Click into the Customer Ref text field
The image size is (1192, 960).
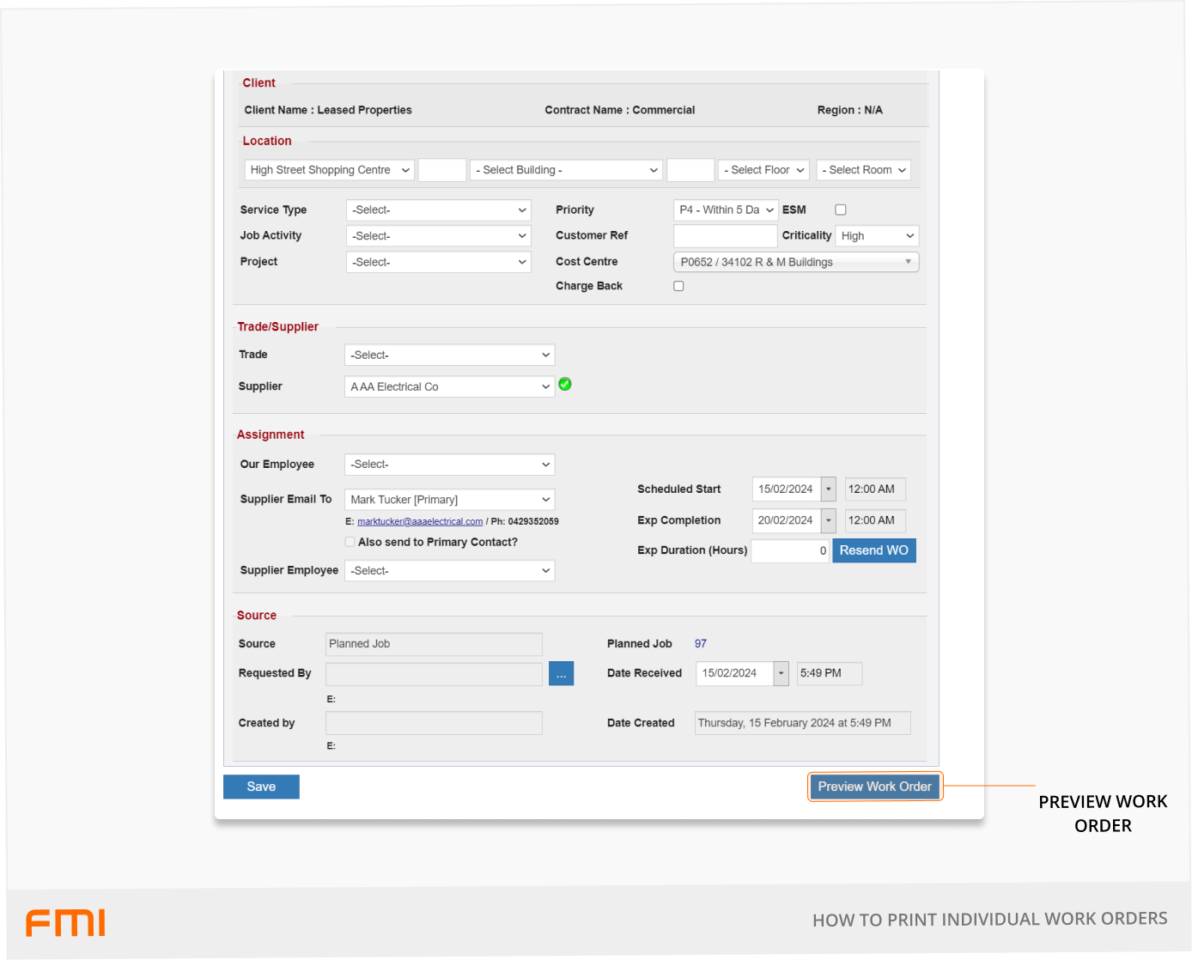click(x=725, y=236)
